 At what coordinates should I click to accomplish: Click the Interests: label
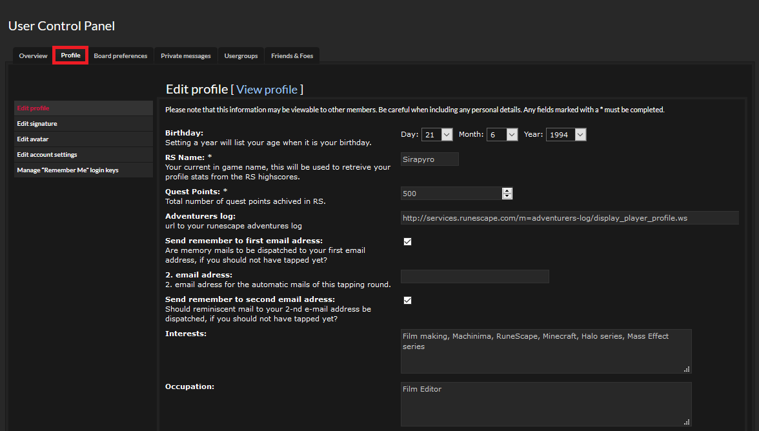coord(186,334)
